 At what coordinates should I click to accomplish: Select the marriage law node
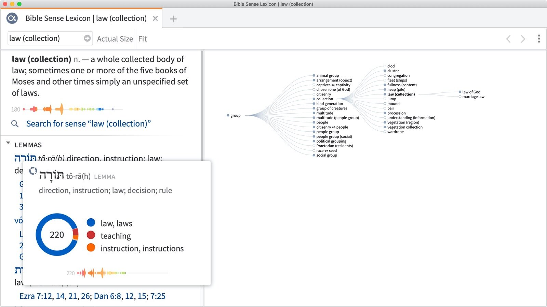pyautogui.click(x=472, y=97)
